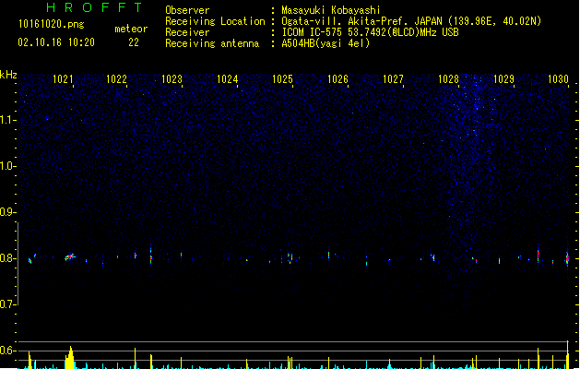
Task: Click the 1021 time axis label
Action: pos(63,79)
